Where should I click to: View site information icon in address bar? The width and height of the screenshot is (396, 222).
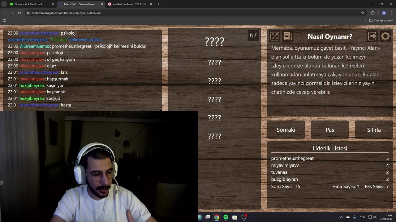pyautogui.click(x=28, y=13)
